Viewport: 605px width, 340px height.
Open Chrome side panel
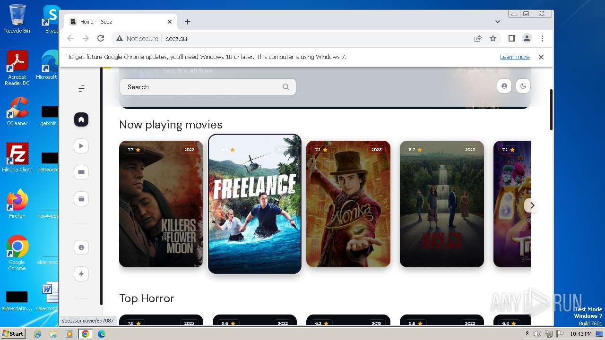click(512, 39)
